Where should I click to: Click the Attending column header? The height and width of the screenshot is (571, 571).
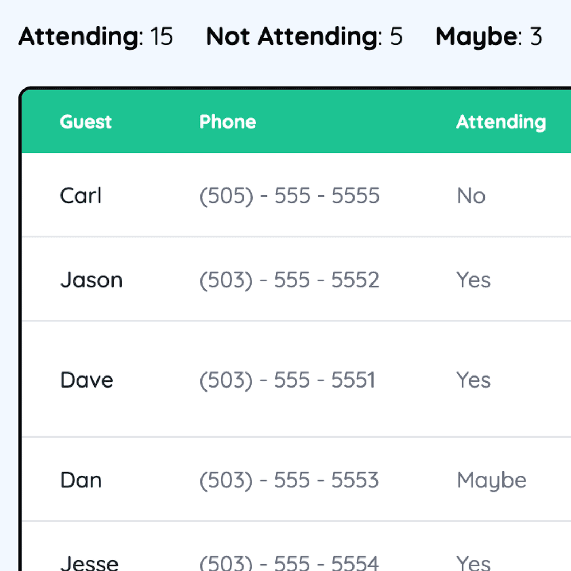point(501,122)
